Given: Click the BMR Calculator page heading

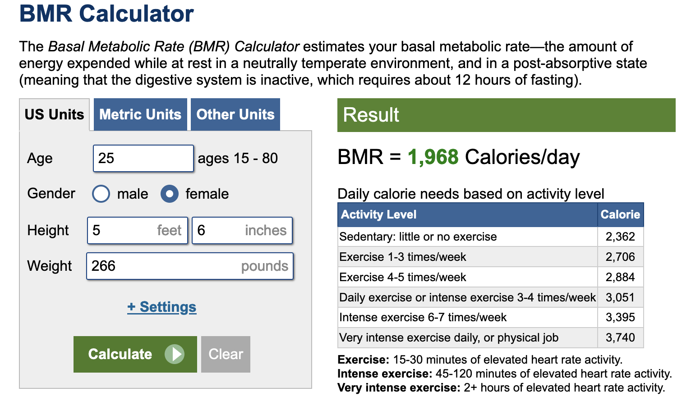Looking at the screenshot, I should (x=106, y=14).
